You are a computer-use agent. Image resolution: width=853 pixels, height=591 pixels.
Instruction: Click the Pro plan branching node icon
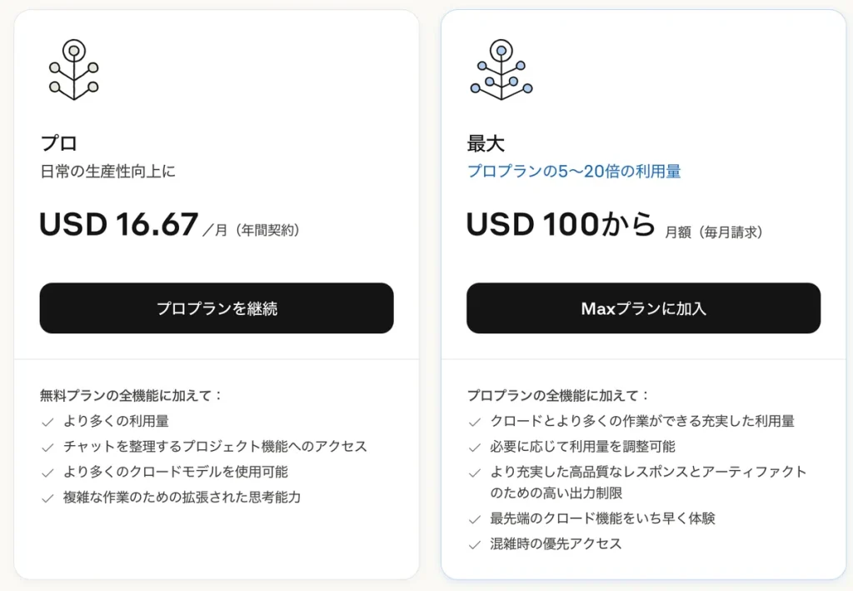[x=74, y=70]
